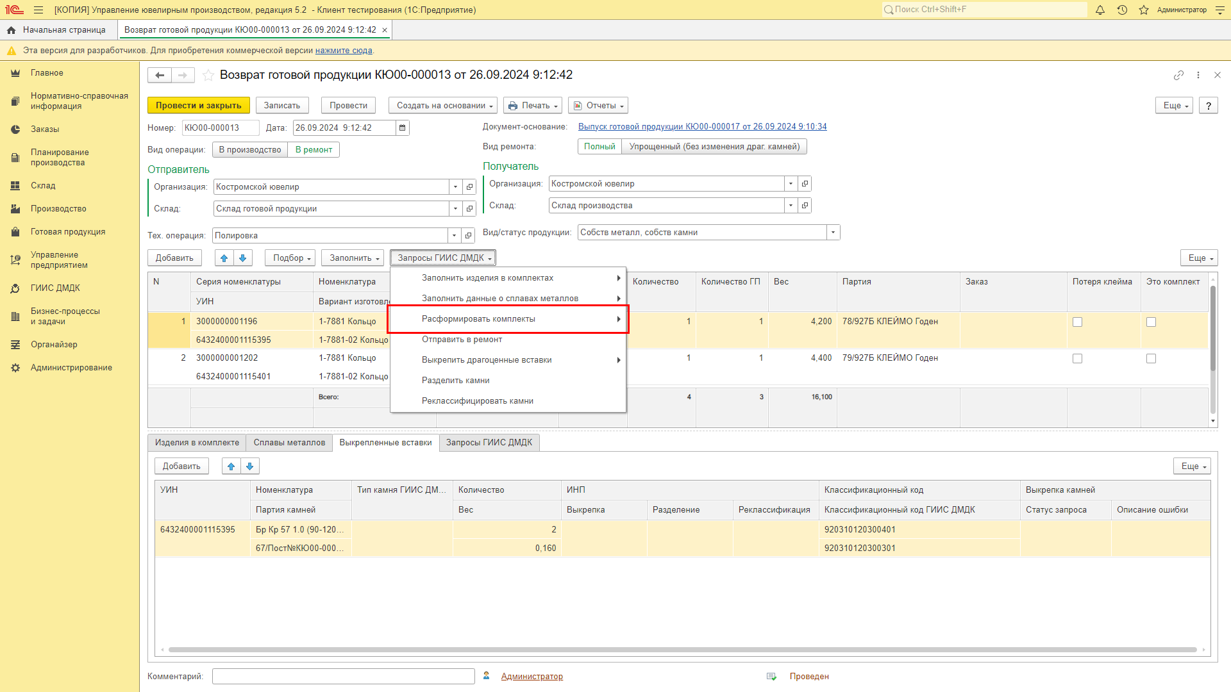Open Главное section in sidebar
This screenshot has width=1231, height=692.
[x=47, y=73]
